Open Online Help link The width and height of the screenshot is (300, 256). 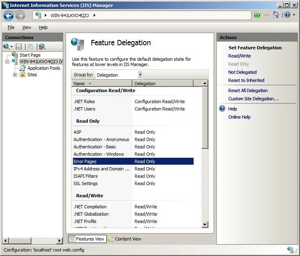click(239, 117)
